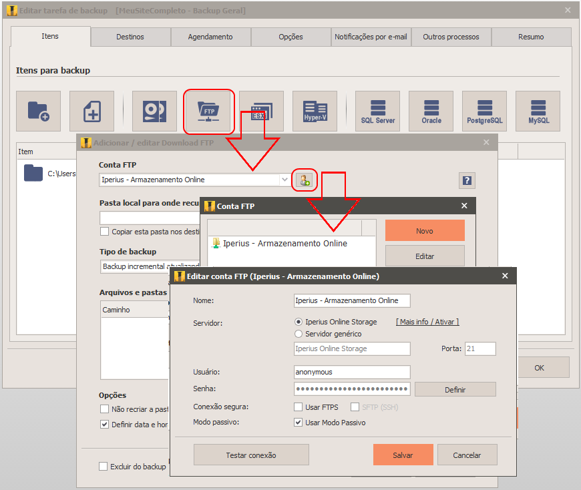Open the Destinos tab

(x=130, y=37)
